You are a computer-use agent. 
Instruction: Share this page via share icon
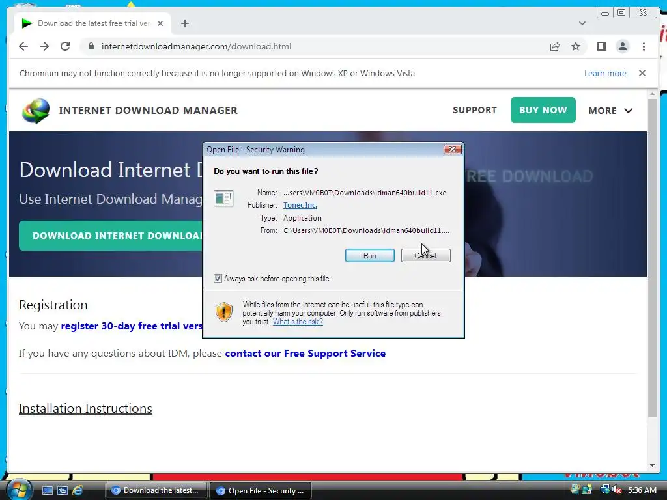[x=555, y=46]
